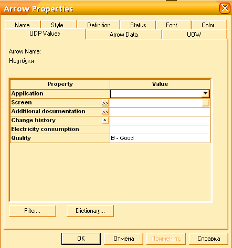
Task: Select the Change history property label
Action: [x=34, y=120]
